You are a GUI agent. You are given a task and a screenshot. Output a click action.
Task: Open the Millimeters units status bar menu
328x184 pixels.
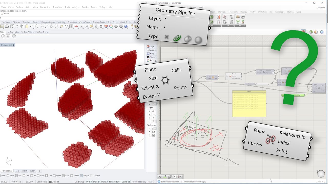tap(42, 182)
